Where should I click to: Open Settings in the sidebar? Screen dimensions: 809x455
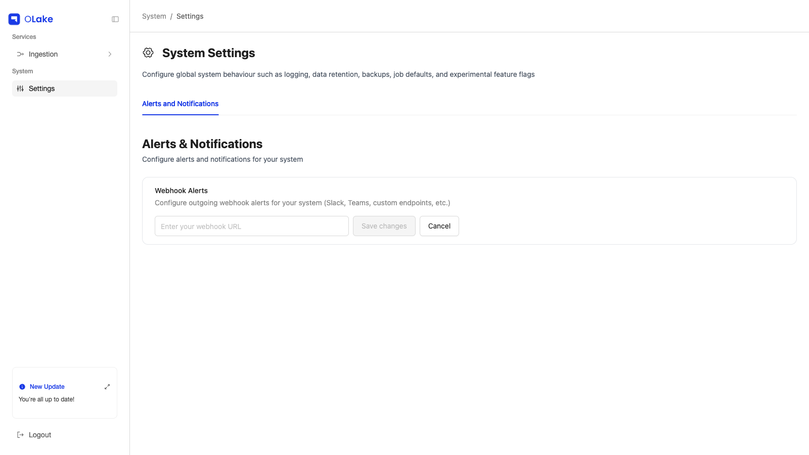(65, 88)
